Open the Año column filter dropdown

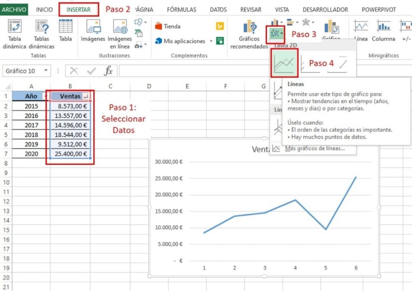[45, 96]
